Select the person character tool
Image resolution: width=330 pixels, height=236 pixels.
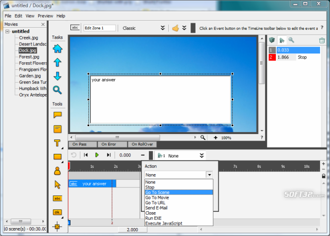57,171
